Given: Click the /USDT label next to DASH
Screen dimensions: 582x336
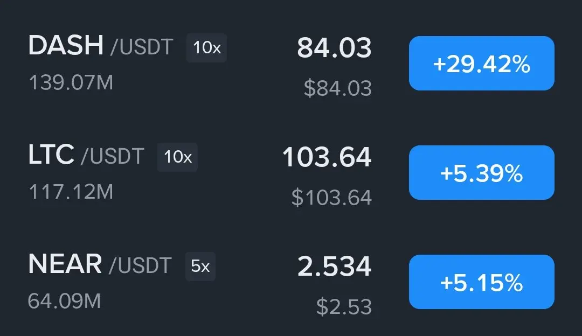Looking at the screenshot, I should pos(142,47).
